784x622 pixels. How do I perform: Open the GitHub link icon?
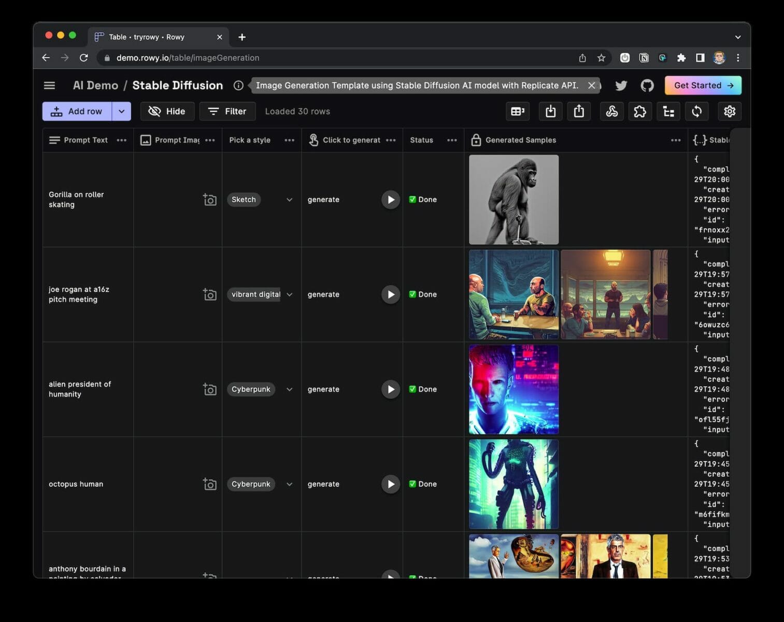click(647, 86)
